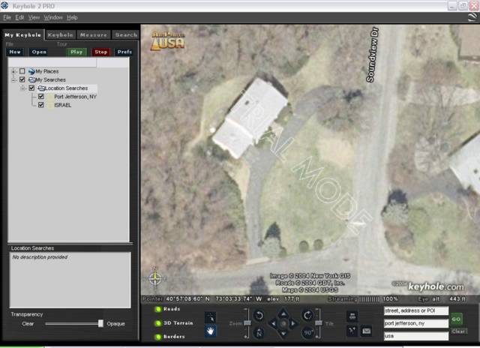Collapse the My Searches tree node

(x=13, y=80)
